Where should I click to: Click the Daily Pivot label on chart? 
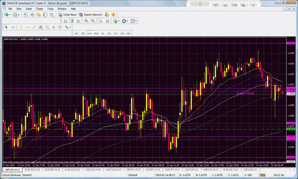[245, 93]
